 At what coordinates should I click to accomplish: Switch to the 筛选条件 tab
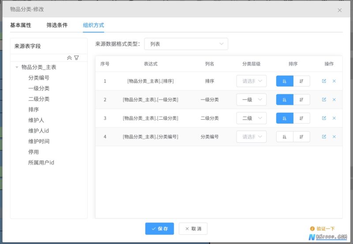(57, 25)
